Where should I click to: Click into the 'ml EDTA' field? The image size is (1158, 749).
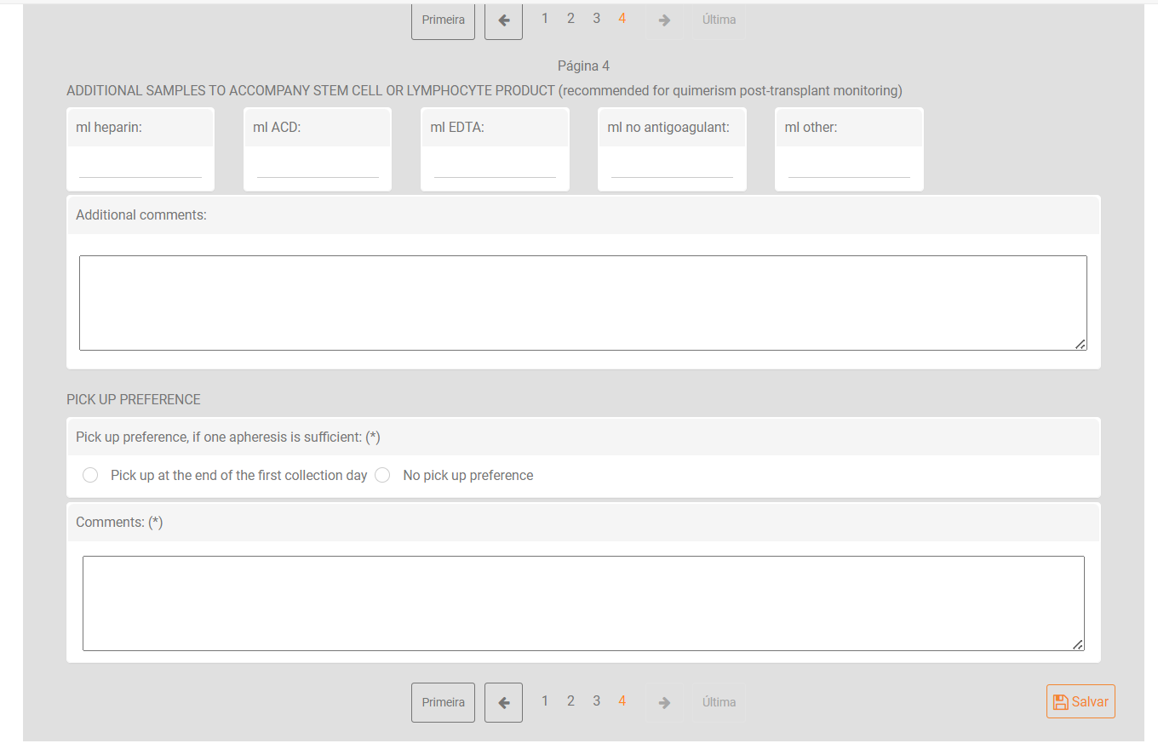495,168
